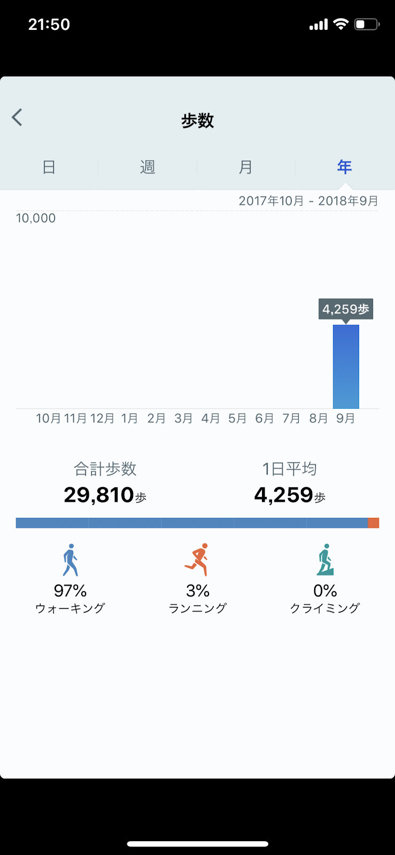Tap the 合計歩数 total value 29,810

pyautogui.click(x=99, y=495)
